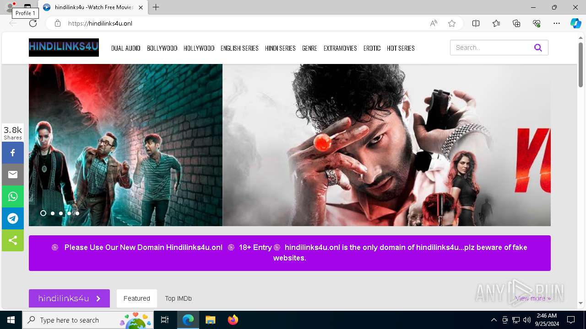Click the purple hindilinks4u button
This screenshot has width=586, height=329.
pyautogui.click(x=69, y=298)
